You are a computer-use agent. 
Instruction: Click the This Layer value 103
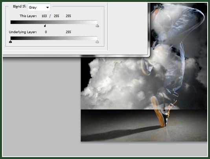coord(44,16)
